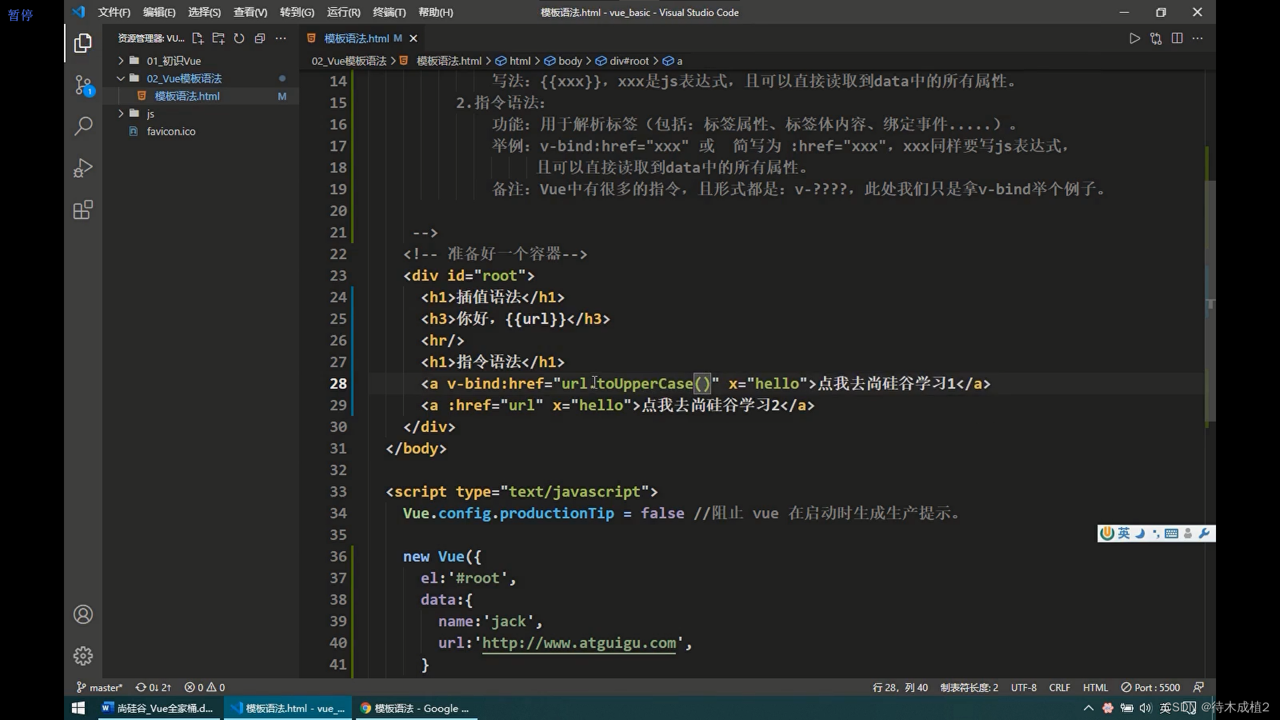Image resolution: width=1280 pixels, height=720 pixels.
Task: Open errors and warnings problems panel
Action: pyautogui.click(x=205, y=687)
